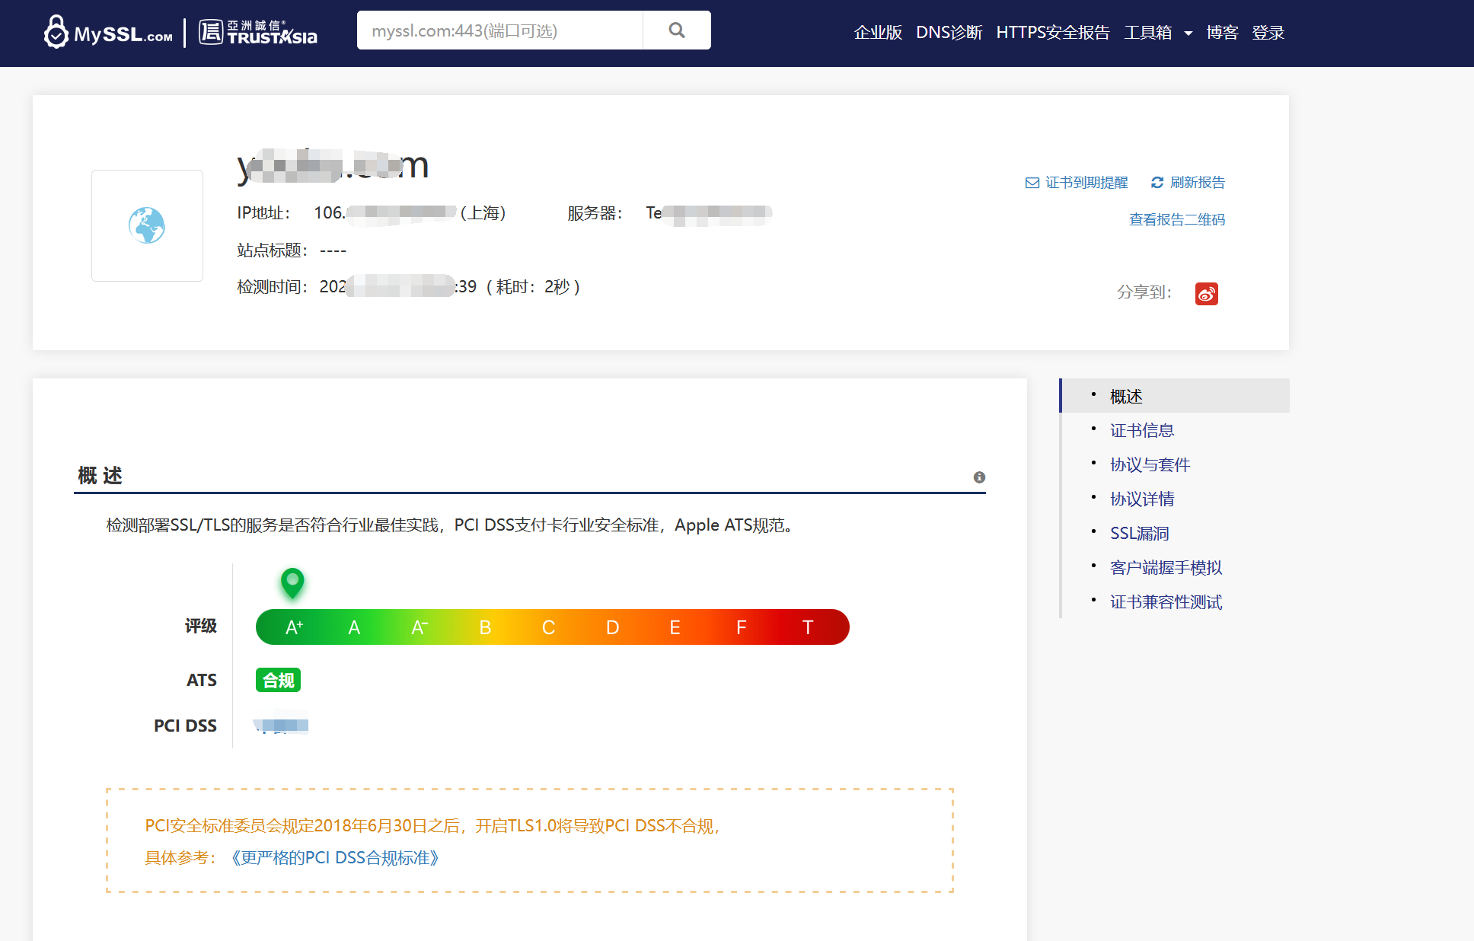Click the B grade on rating bar

click(x=485, y=627)
